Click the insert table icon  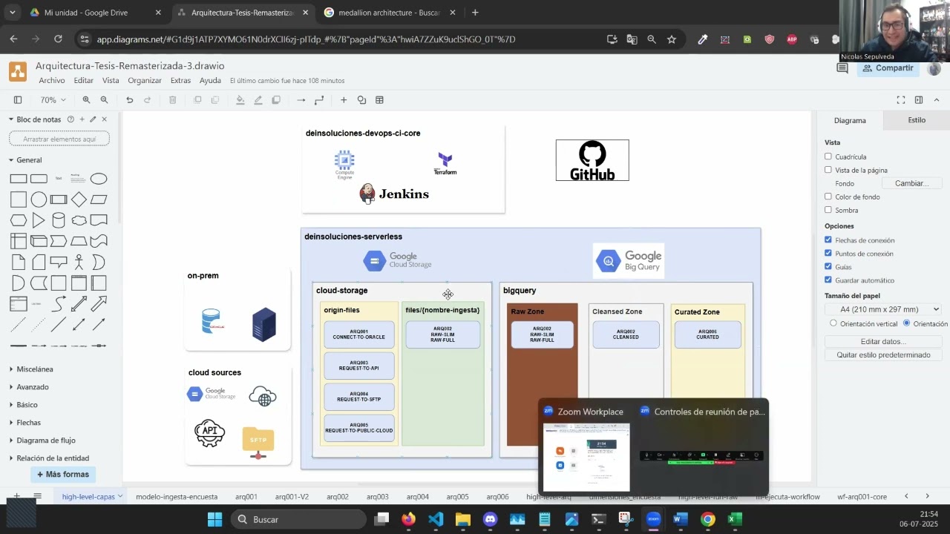379,100
